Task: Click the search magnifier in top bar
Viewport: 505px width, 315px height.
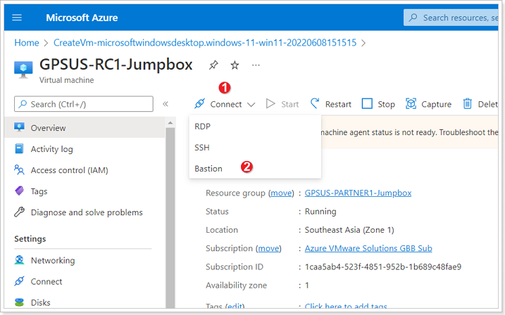Action: click(x=413, y=18)
